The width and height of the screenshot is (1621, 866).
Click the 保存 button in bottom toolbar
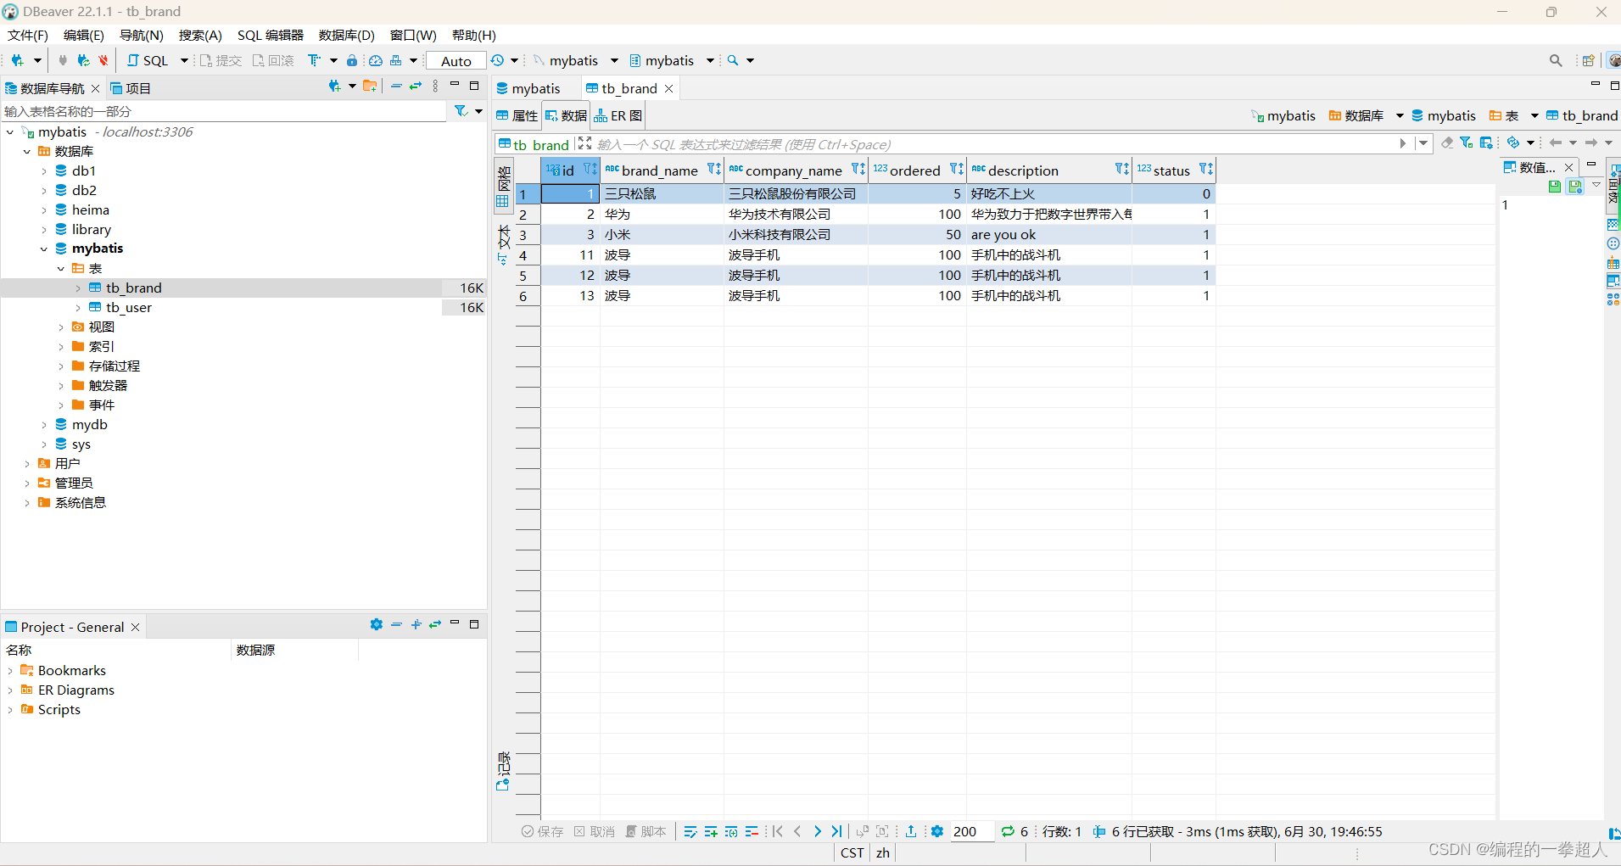542,831
